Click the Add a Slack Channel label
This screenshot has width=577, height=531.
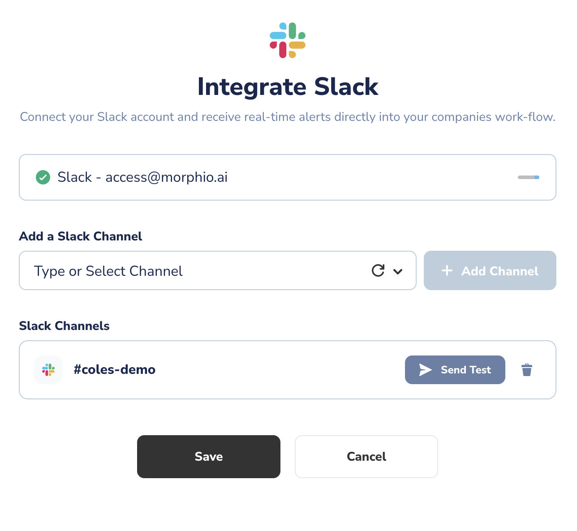point(81,236)
